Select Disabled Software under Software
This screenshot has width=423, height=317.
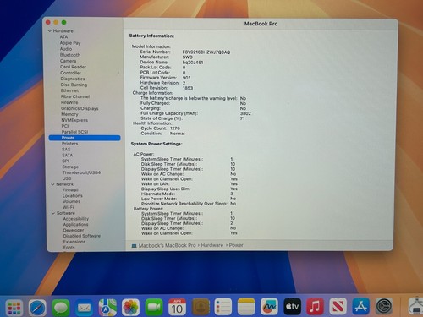tap(82, 236)
